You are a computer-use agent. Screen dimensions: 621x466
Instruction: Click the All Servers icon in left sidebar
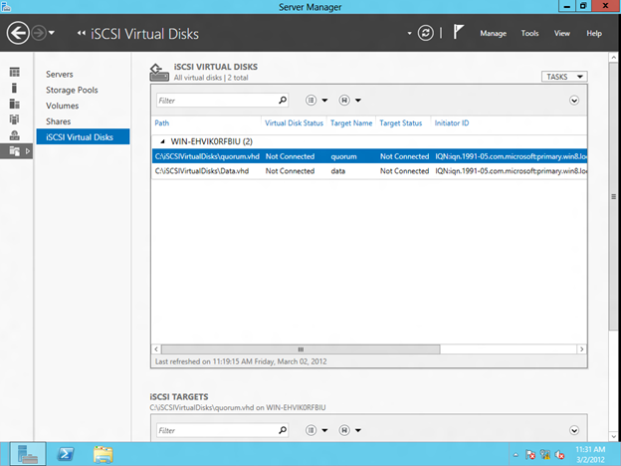pyautogui.click(x=15, y=104)
